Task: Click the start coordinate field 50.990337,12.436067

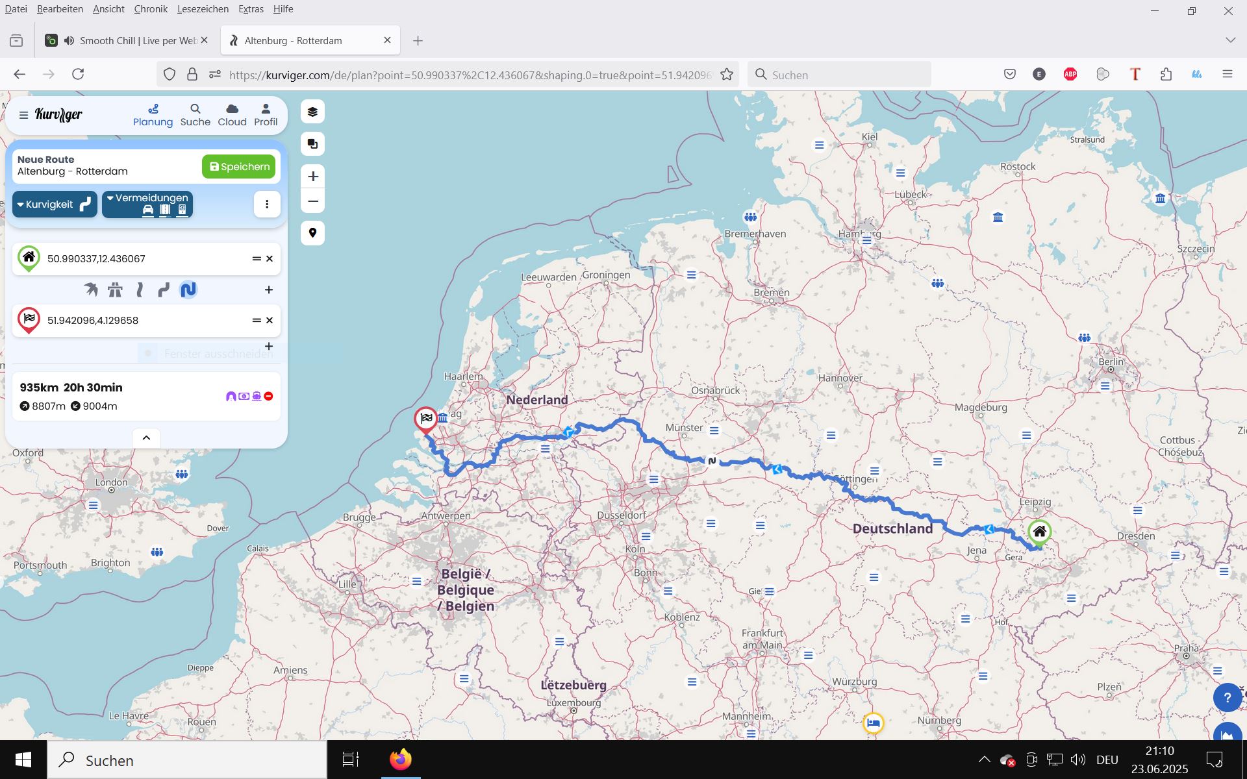Action: 146,259
